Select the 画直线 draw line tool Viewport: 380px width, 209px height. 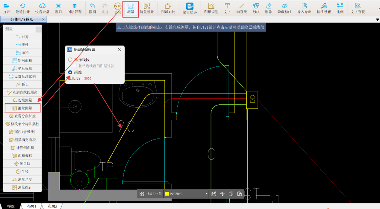pyautogui.click(x=241, y=8)
